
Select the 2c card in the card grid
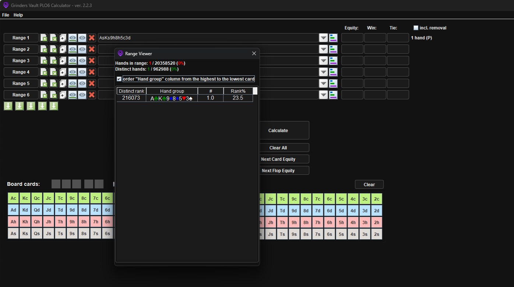(x=377, y=199)
